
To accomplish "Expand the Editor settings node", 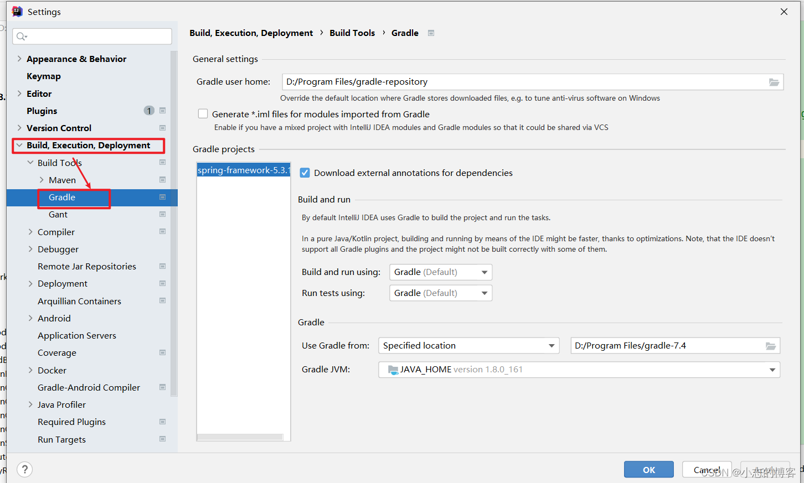I will pos(19,94).
